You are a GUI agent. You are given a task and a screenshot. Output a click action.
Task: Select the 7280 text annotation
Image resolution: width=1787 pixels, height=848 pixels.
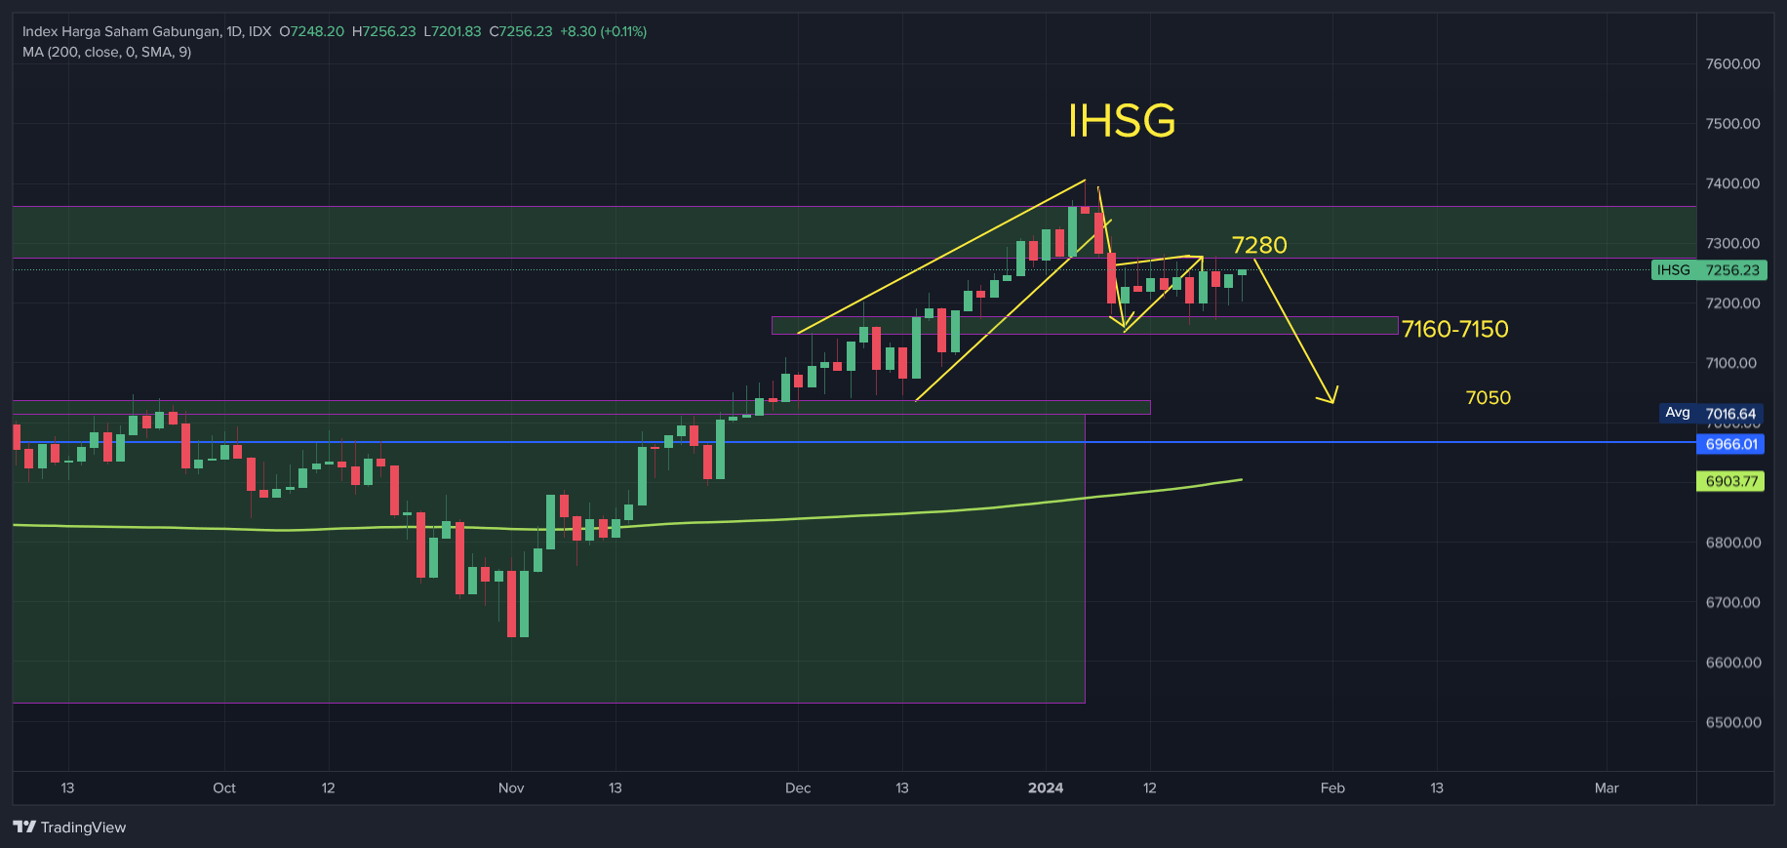point(1259,245)
